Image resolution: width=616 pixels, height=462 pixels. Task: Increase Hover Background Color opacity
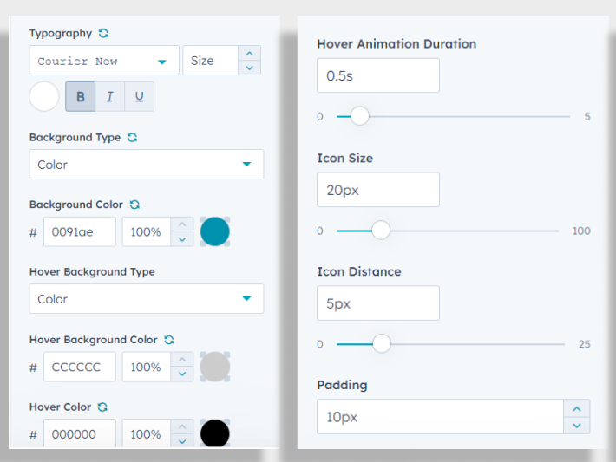point(182,360)
